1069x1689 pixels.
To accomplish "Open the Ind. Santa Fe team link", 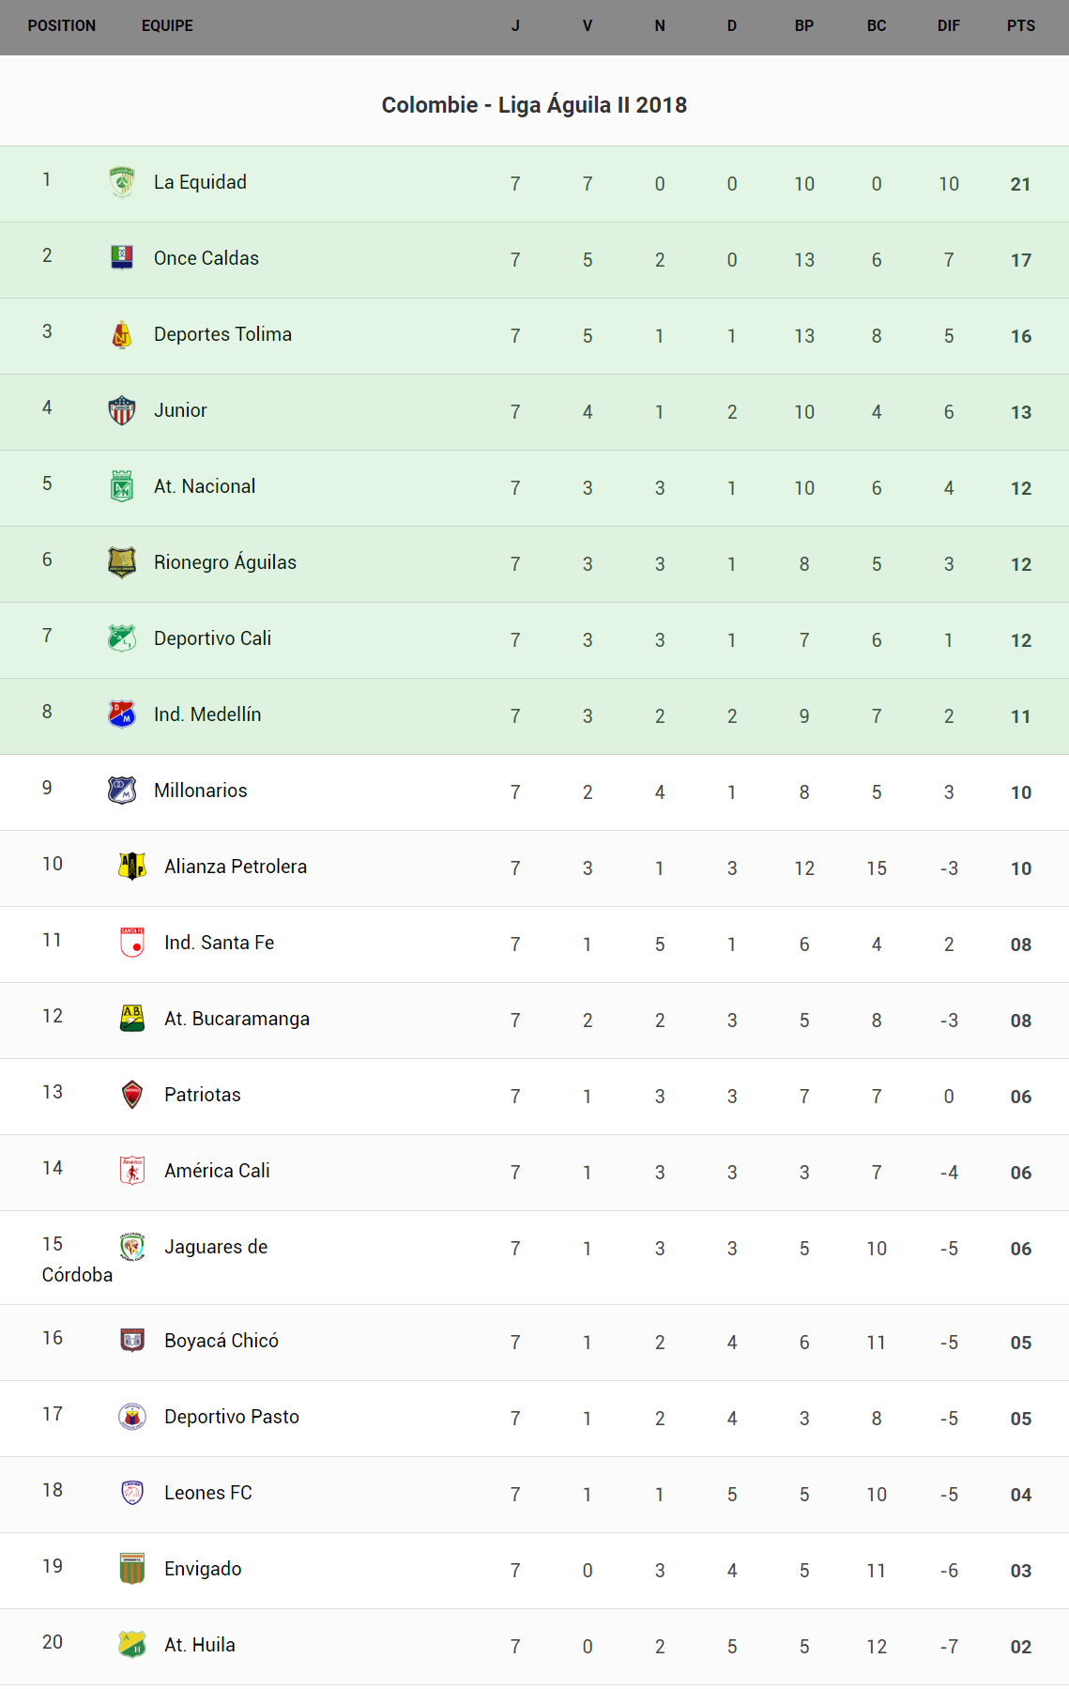I will point(219,943).
